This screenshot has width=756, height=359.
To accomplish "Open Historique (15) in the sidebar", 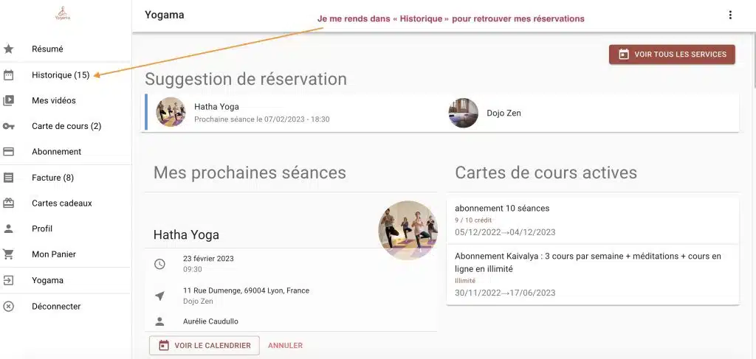I will pos(61,75).
